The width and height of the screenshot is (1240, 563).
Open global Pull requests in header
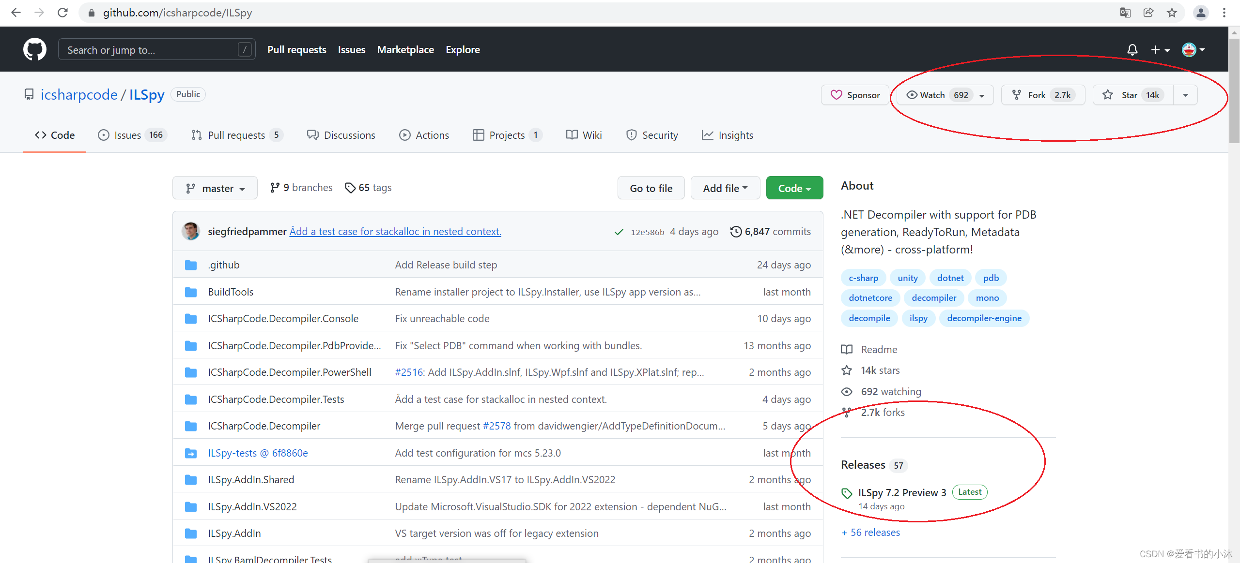click(x=297, y=49)
